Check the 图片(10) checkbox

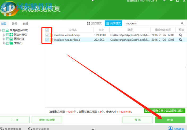[8, 39]
